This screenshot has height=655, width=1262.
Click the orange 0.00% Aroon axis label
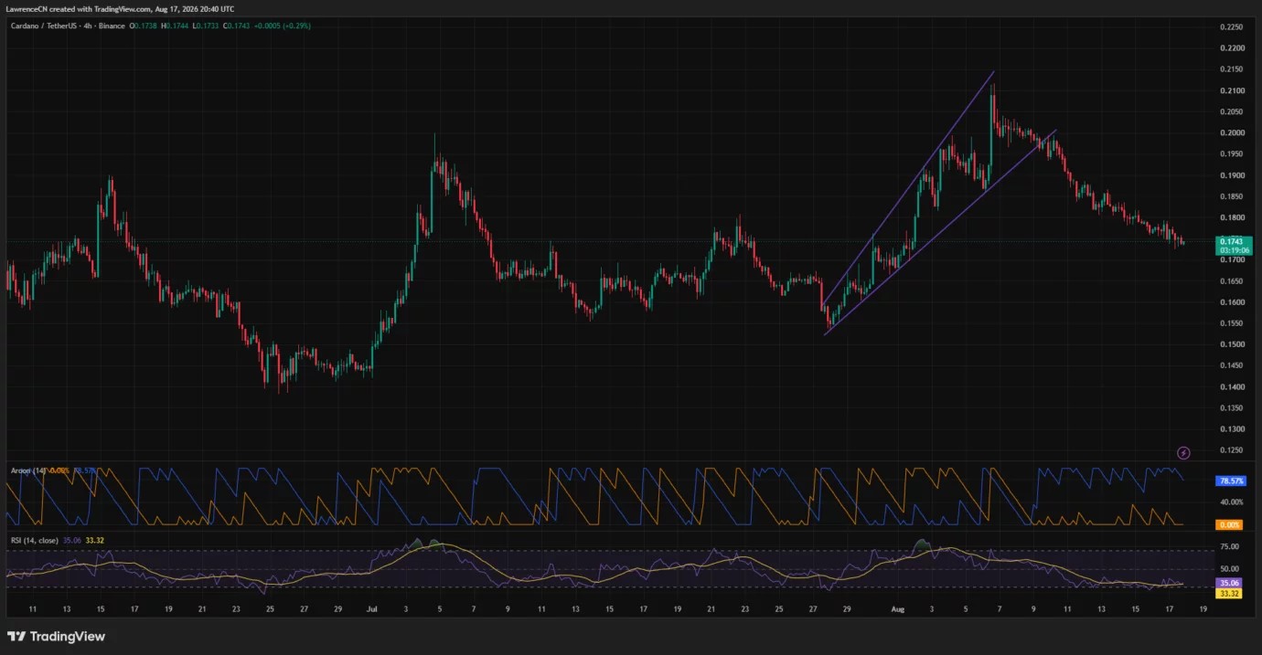tap(1228, 524)
